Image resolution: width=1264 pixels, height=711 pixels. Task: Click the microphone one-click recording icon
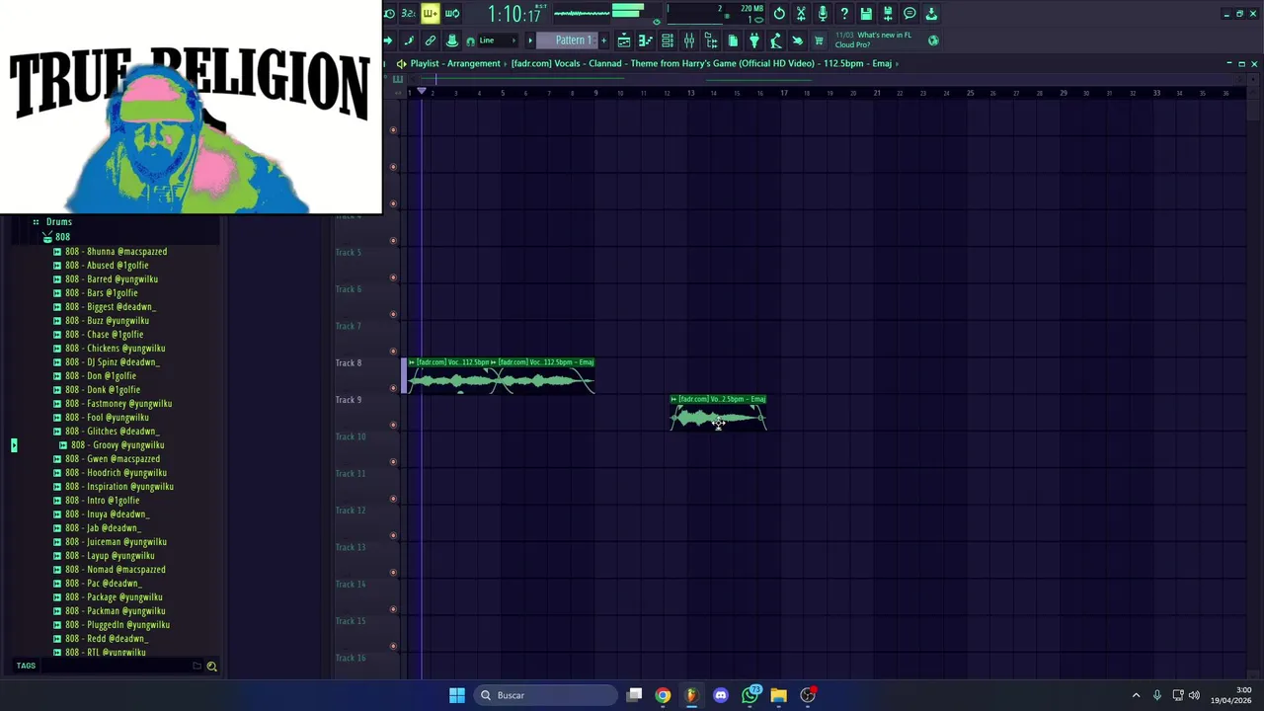tap(823, 14)
